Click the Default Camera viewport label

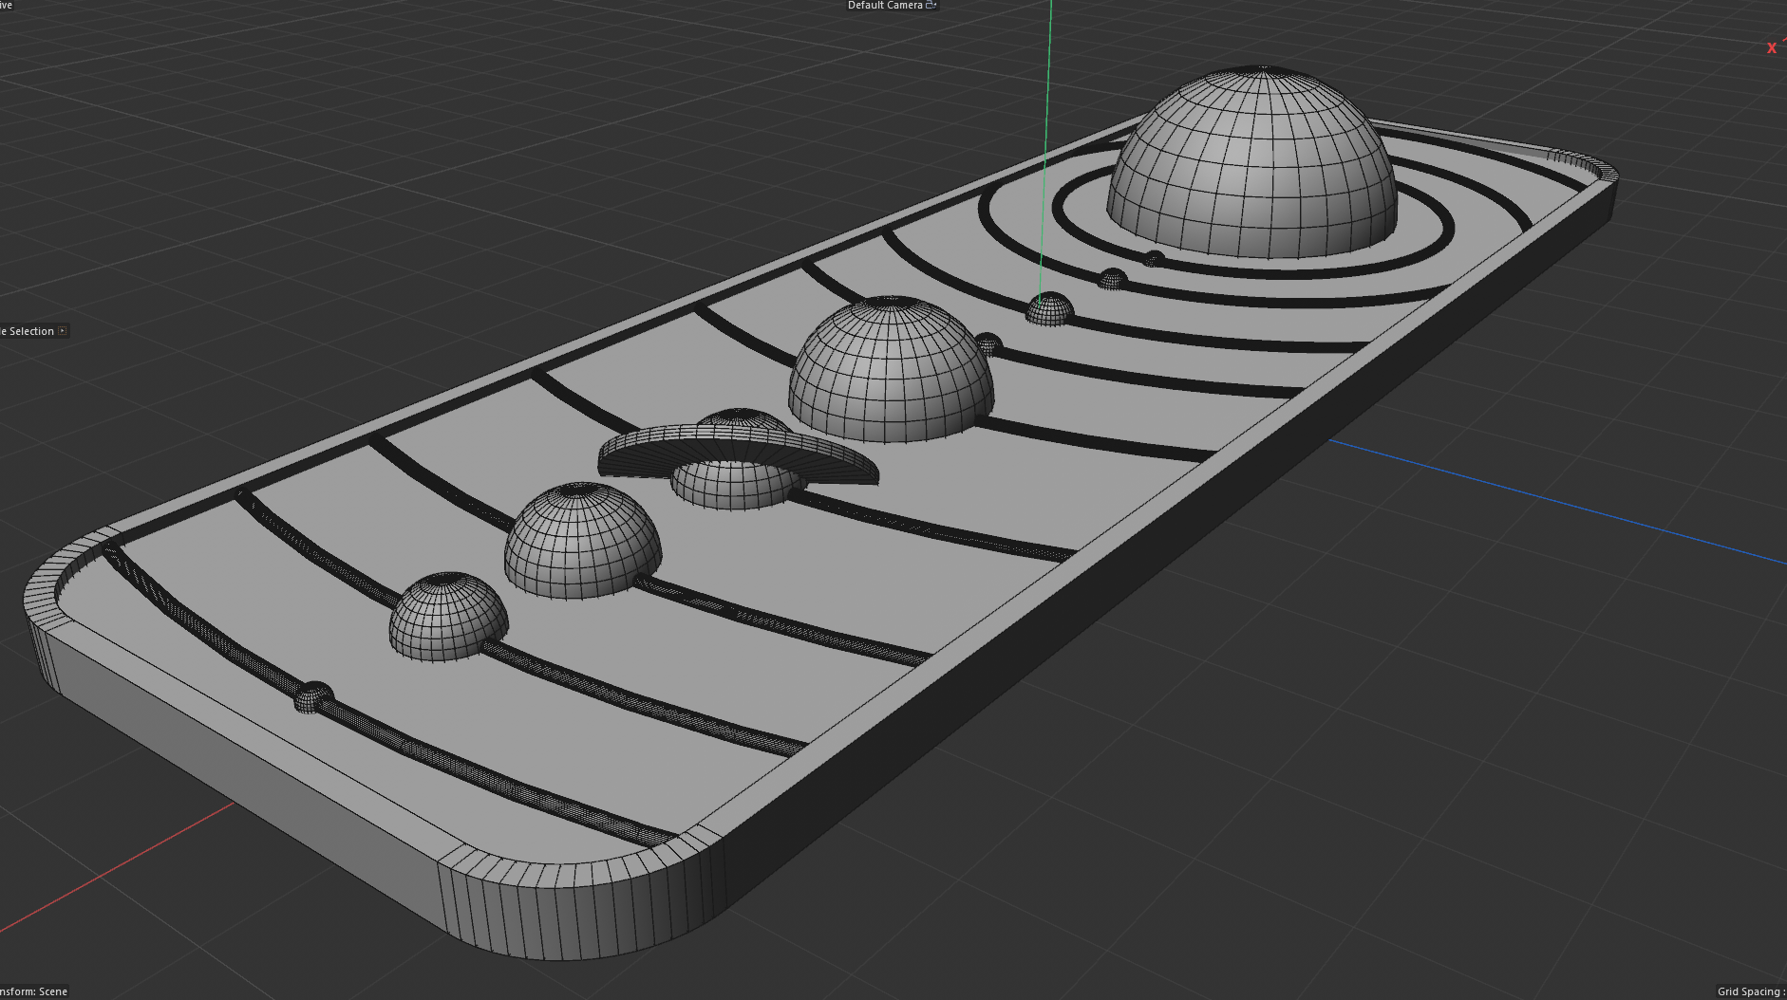tap(885, 6)
